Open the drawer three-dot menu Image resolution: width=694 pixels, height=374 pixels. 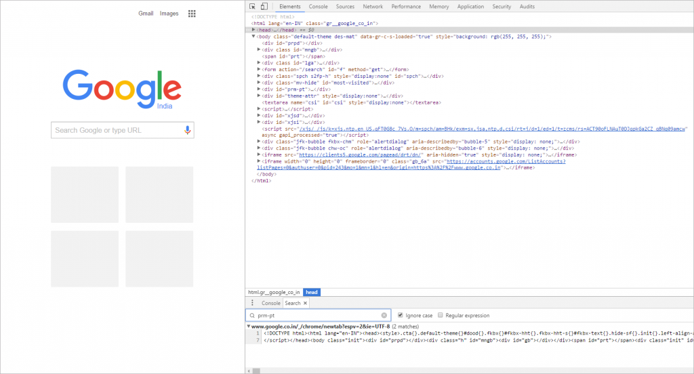point(252,303)
